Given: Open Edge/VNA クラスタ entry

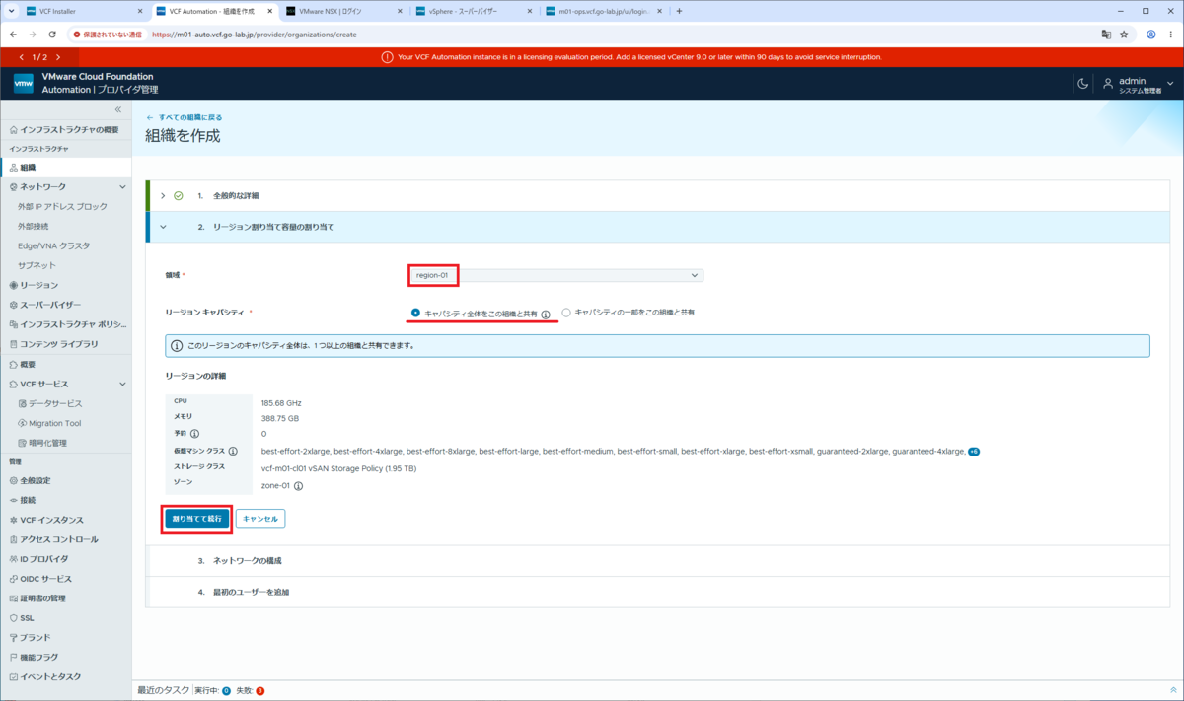Looking at the screenshot, I should pos(53,245).
